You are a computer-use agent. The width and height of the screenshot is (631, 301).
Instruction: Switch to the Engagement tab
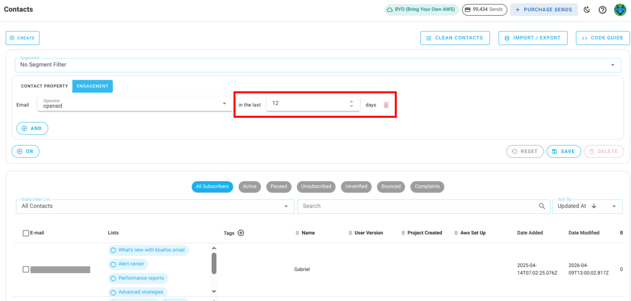92,86
